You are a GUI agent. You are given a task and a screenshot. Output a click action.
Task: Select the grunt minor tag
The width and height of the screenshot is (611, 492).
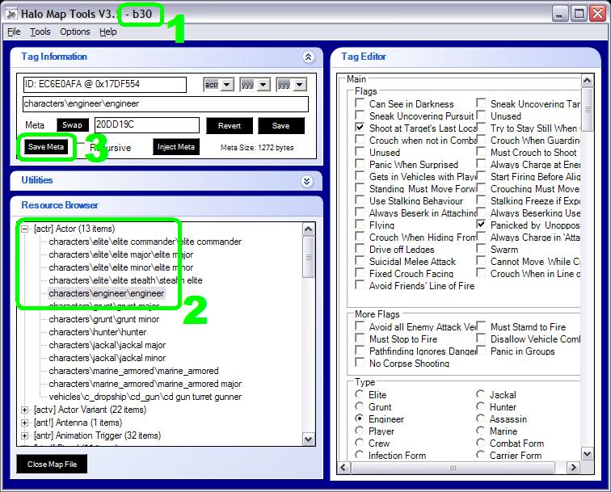click(104, 319)
